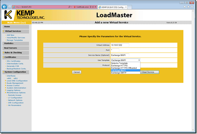Click the KEMP Technologies logo

(x=24, y=15)
